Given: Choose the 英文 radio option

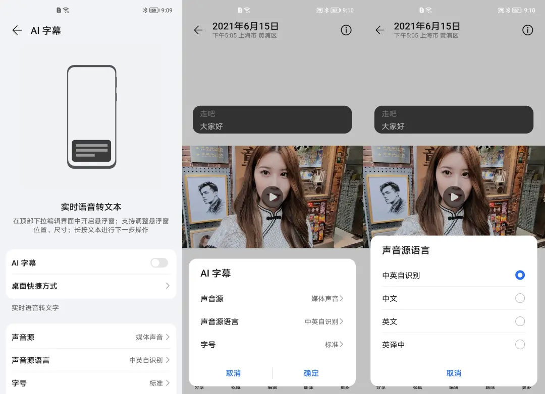Looking at the screenshot, I should click(520, 321).
